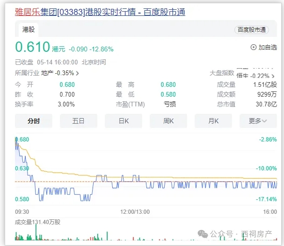Screen dimensions: 284x246
Task: Click the change value -0.090
Action: [x=78, y=49]
